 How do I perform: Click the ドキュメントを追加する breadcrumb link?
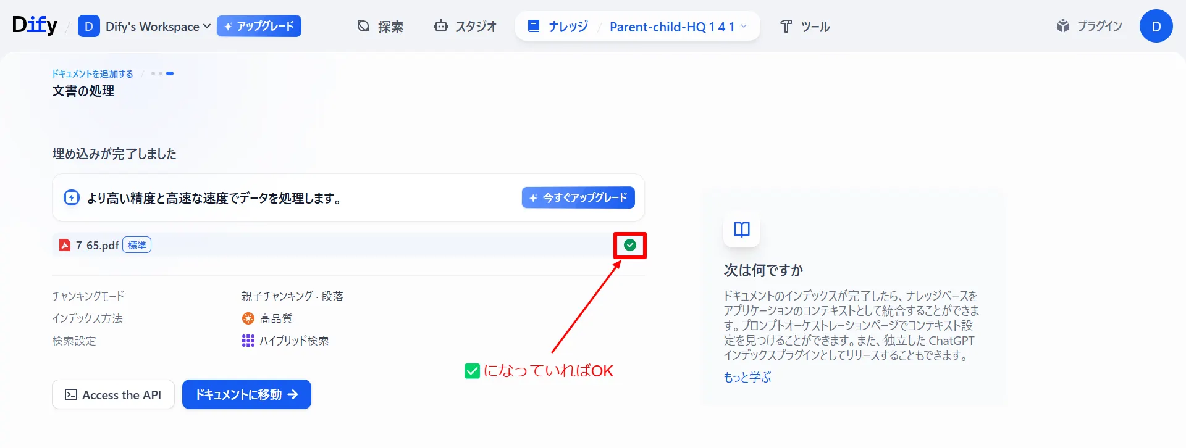pos(92,73)
